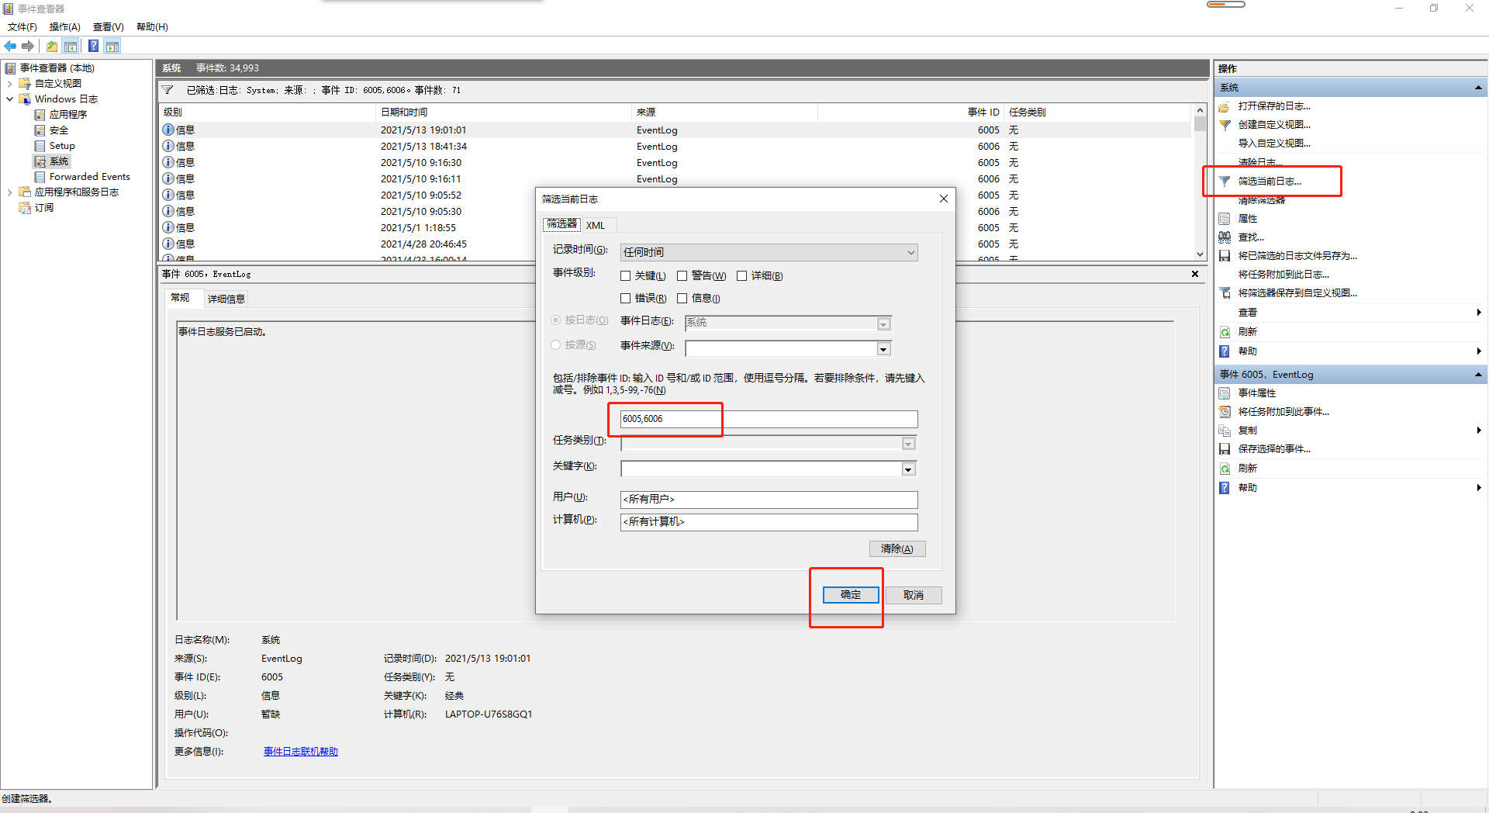Click the event ID input field with 6005,6006
Viewport: 1489px width, 813px height.
click(769, 420)
